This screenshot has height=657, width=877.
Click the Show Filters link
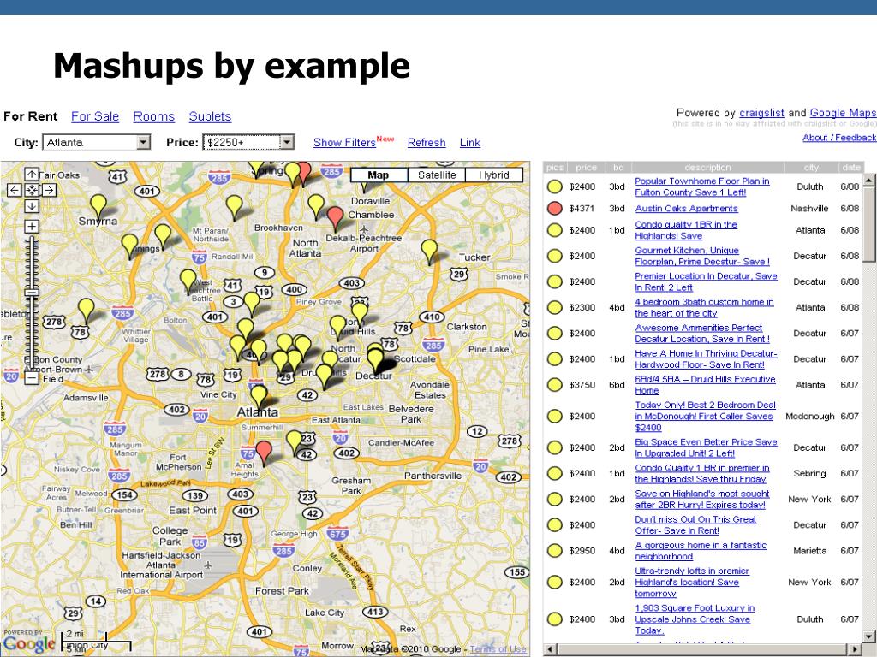coord(344,143)
